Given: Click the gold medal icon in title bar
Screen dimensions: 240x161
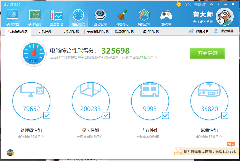Looking at the screenshot, I should [x=179, y=4].
